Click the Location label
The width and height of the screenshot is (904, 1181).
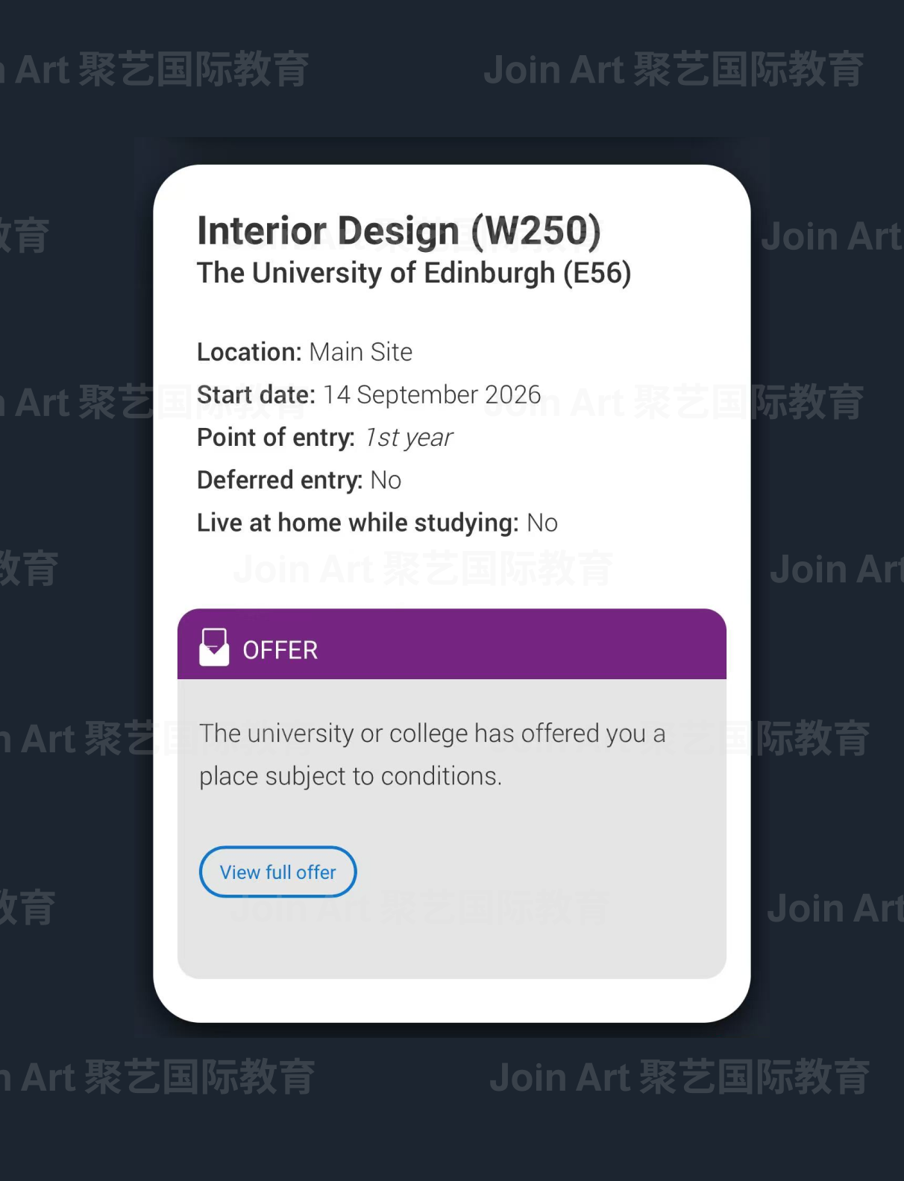(x=249, y=352)
